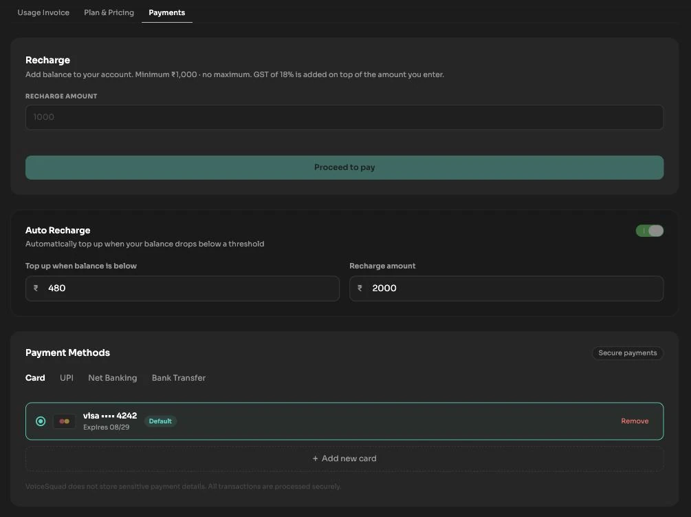
Task: Select the visa 4242 card radio button
Action: tap(41, 421)
